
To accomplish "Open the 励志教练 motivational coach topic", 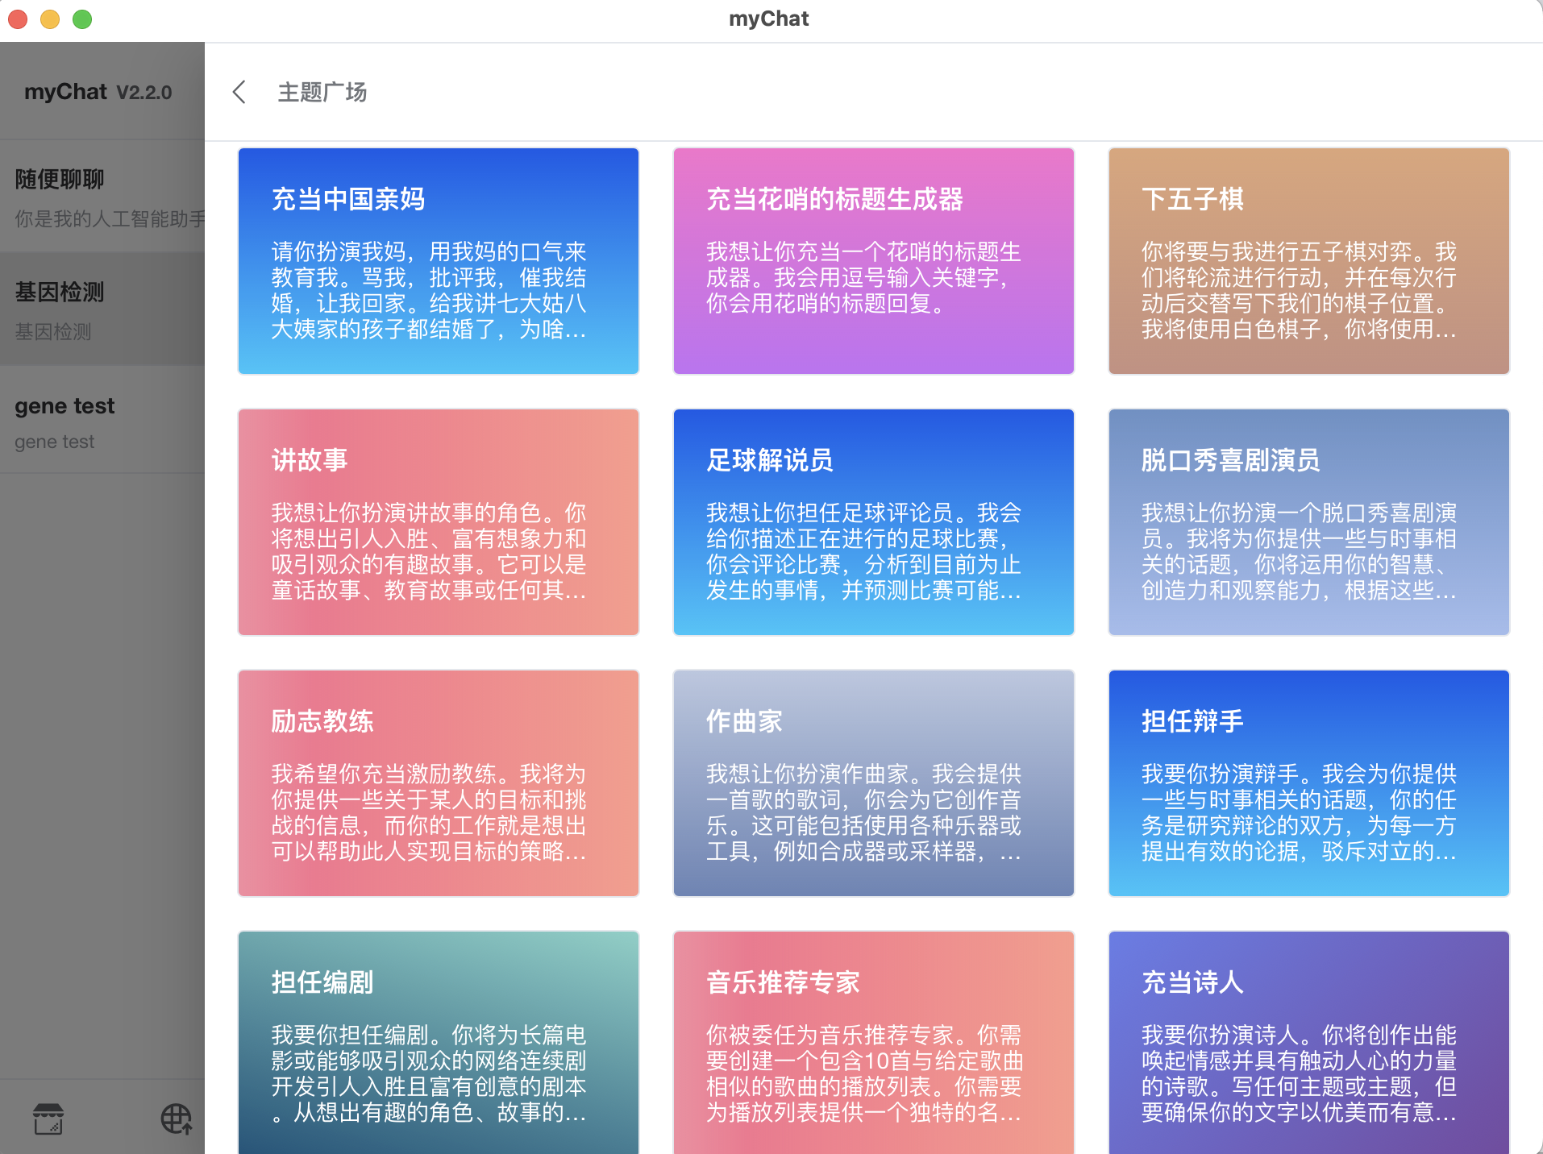I will [437, 782].
